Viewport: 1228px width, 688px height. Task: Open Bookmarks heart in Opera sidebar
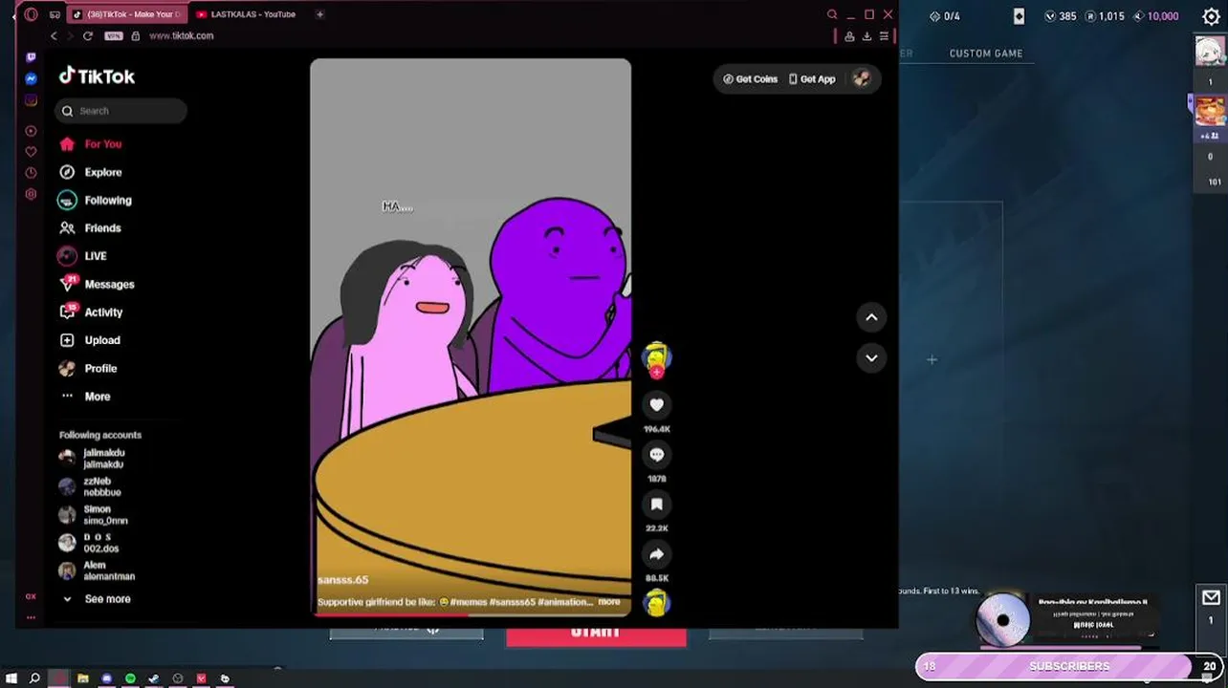click(x=31, y=152)
